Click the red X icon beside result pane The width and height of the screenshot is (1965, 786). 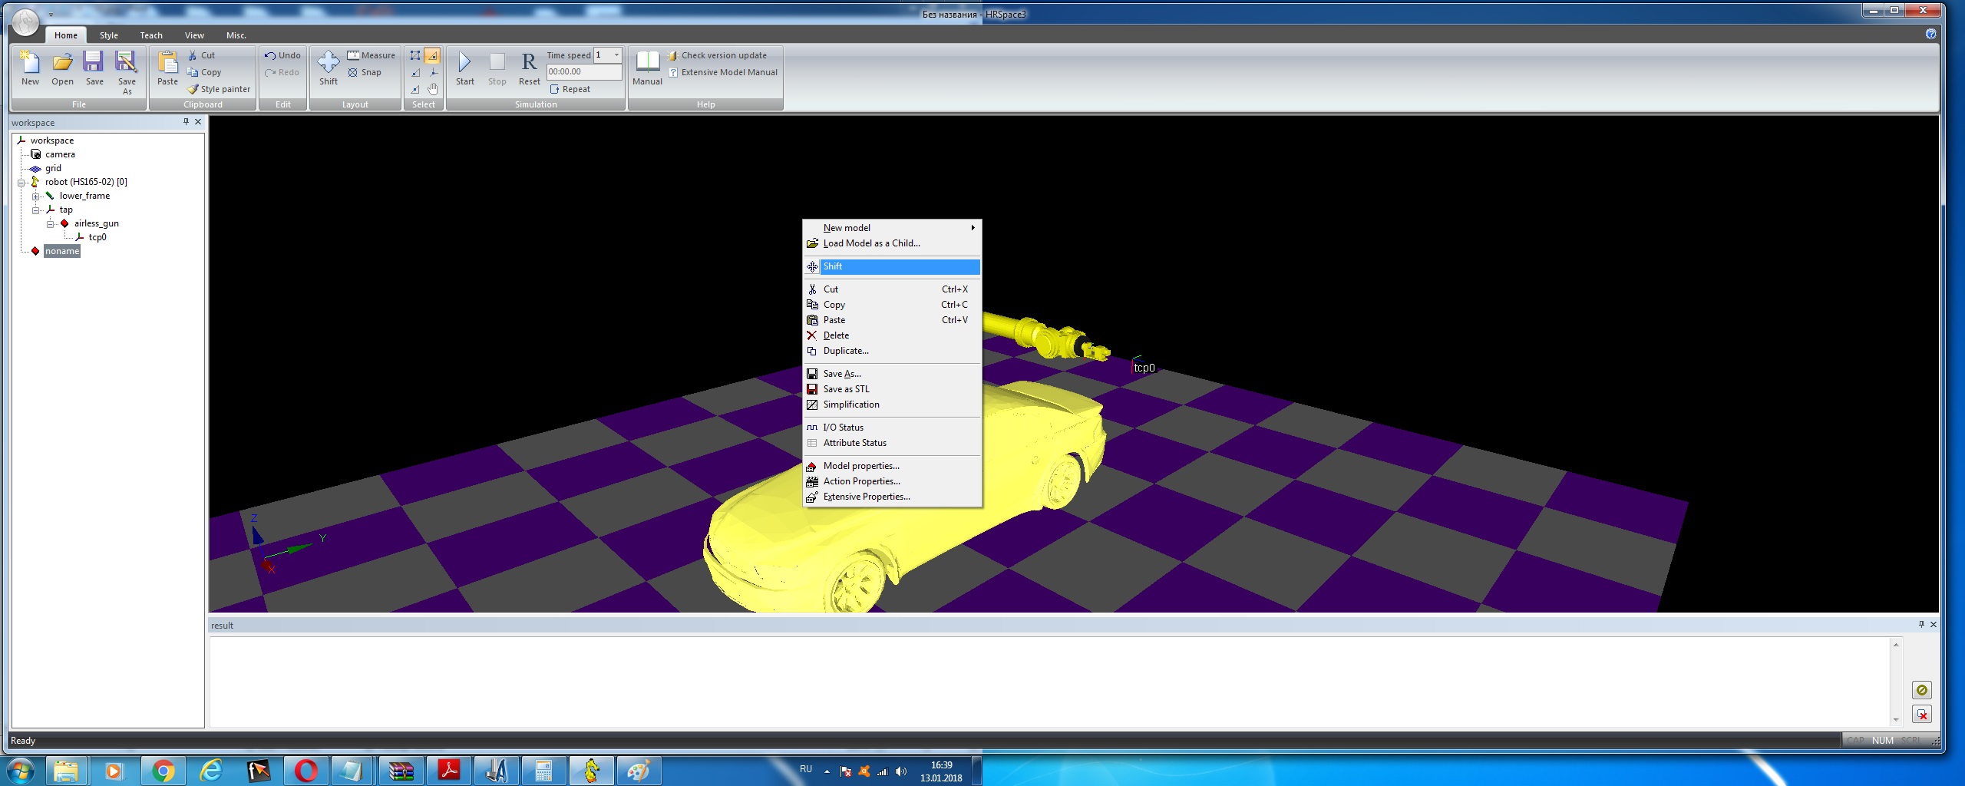(1922, 715)
